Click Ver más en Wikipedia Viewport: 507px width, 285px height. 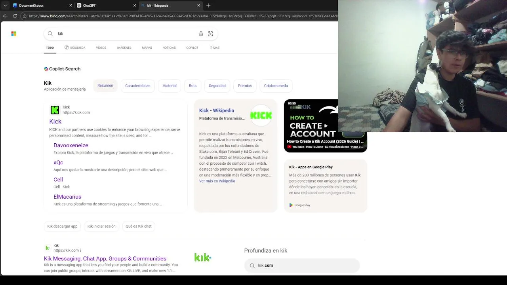[217, 181]
